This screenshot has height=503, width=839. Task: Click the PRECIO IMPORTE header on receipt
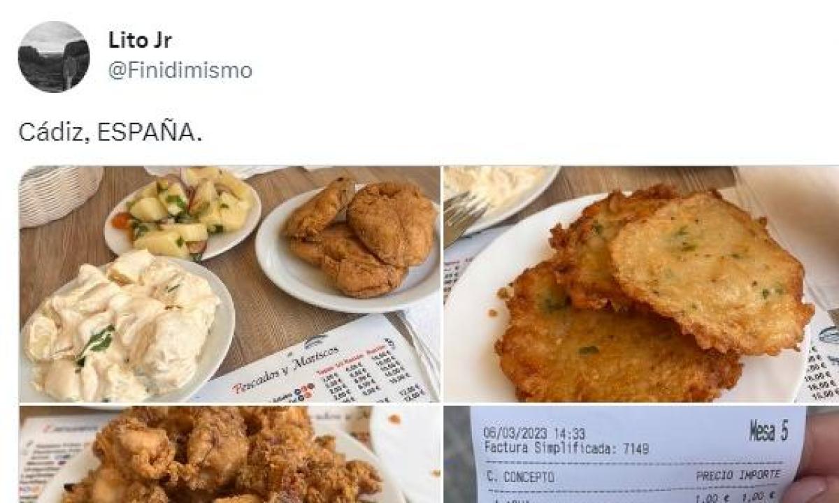[737, 476]
